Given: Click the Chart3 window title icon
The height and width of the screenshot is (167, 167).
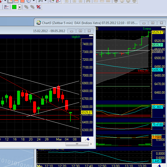Looking at the screenshot, I should [39, 23].
